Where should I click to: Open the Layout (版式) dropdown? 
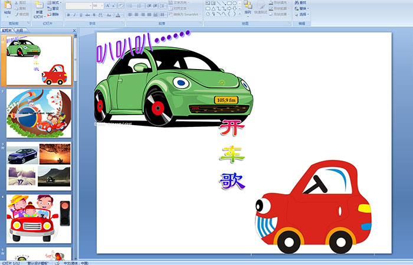click(54, 2)
